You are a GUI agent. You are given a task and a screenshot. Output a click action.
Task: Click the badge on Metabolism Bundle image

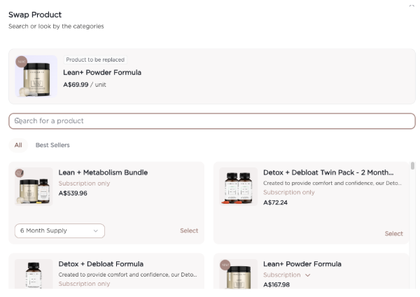[20, 172]
